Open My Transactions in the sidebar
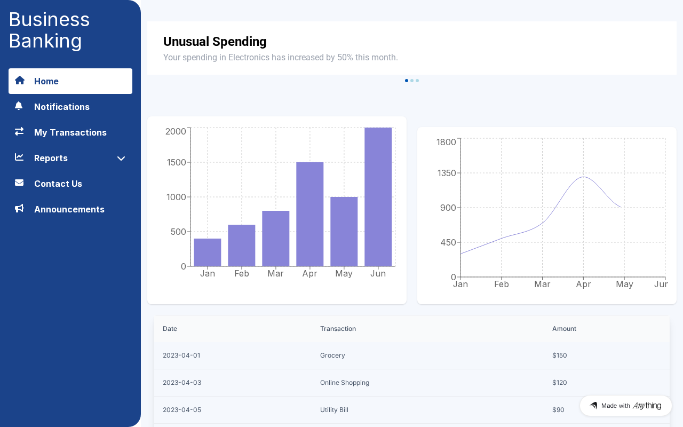 pos(70,132)
